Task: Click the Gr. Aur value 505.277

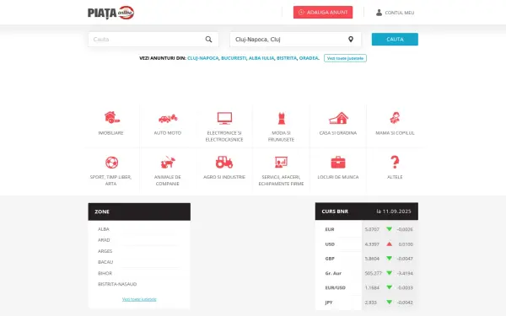Action: tap(373, 273)
